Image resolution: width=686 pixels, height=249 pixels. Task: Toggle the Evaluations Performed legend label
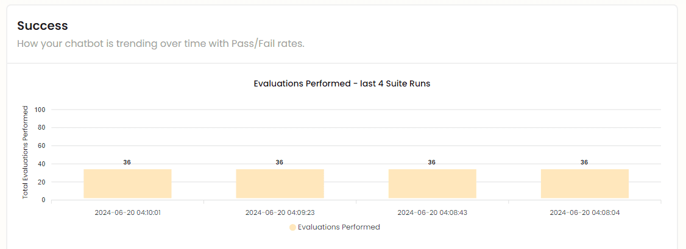tap(339, 227)
